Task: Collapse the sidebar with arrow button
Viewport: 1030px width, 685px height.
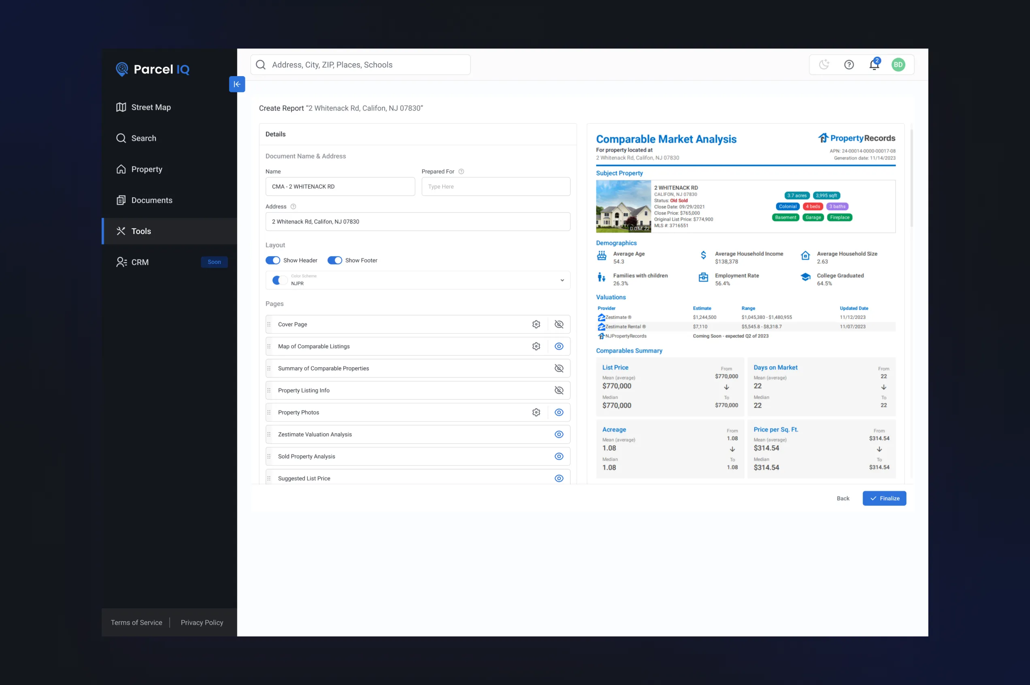Action: coord(237,84)
